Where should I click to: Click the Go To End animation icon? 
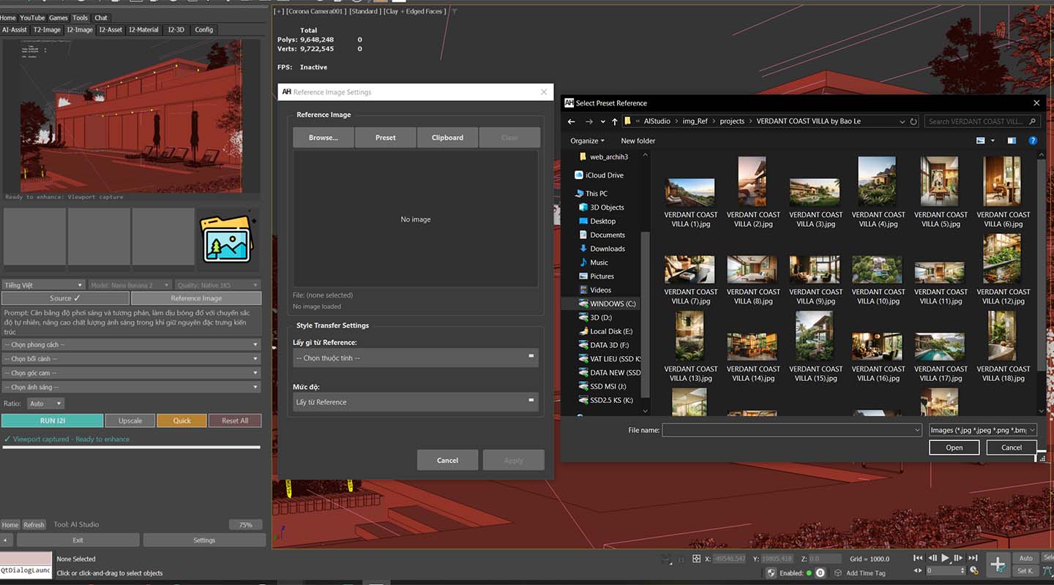[973, 559]
